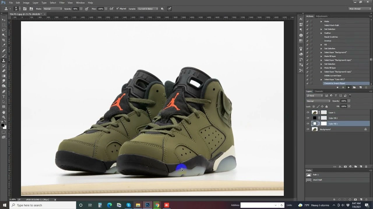Switch to the Channels tab
This screenshot has width=373, height=209.
(319, 91)
